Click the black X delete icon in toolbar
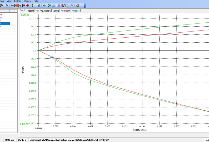209x142 pixels. [7, 6]
